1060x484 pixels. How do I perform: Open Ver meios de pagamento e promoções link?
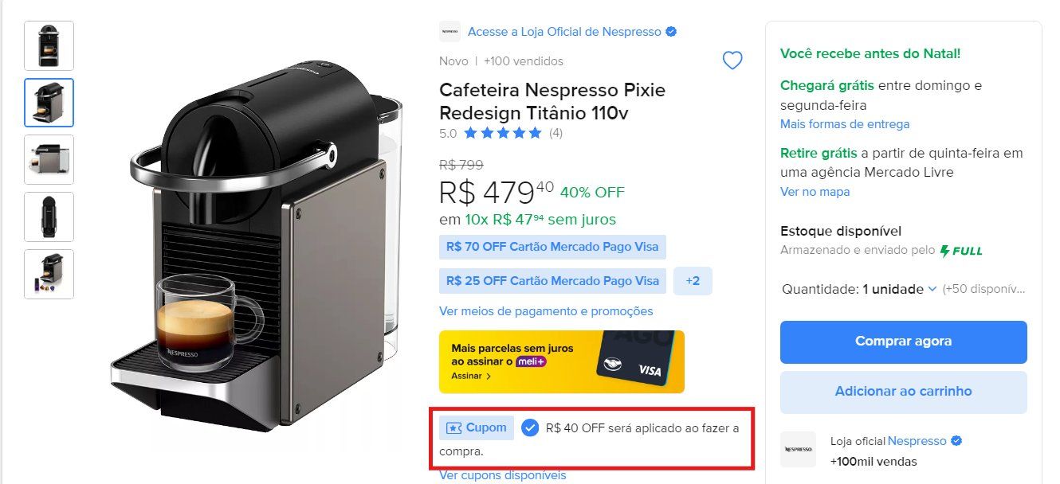tap(546, 311)
